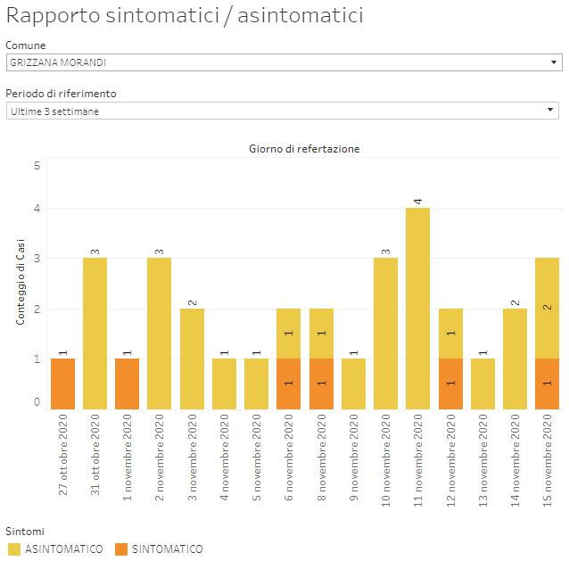Click the yellow segment of 8 novembre bar
The width and height of the screenshot is (569, 561).
click(x=320, y=334)
